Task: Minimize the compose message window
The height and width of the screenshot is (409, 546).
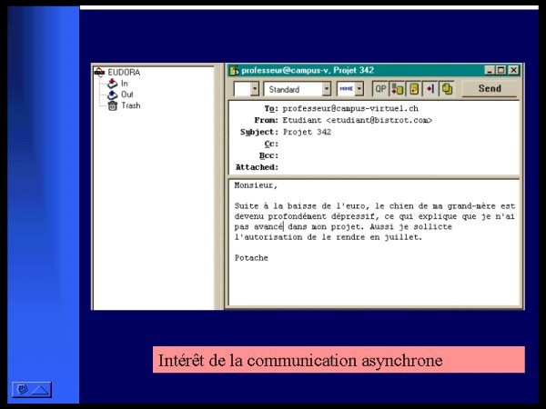Action: pyautogui.click(x=490, y=70)
